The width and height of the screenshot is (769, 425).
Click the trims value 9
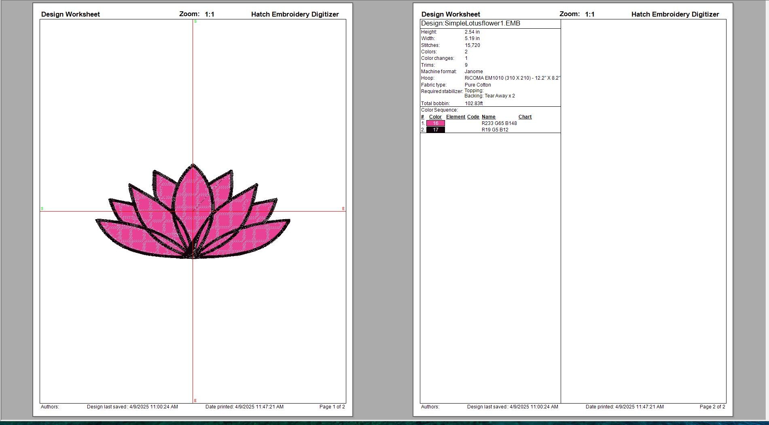[x=466, y=65]
